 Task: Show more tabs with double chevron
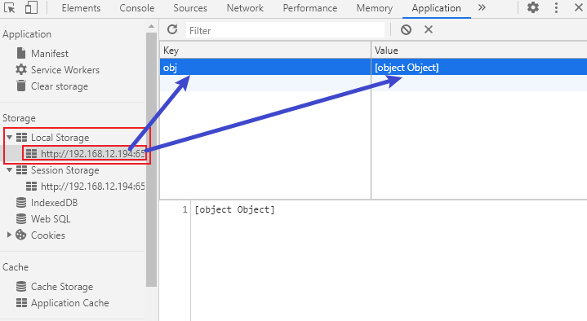[482, 8]
